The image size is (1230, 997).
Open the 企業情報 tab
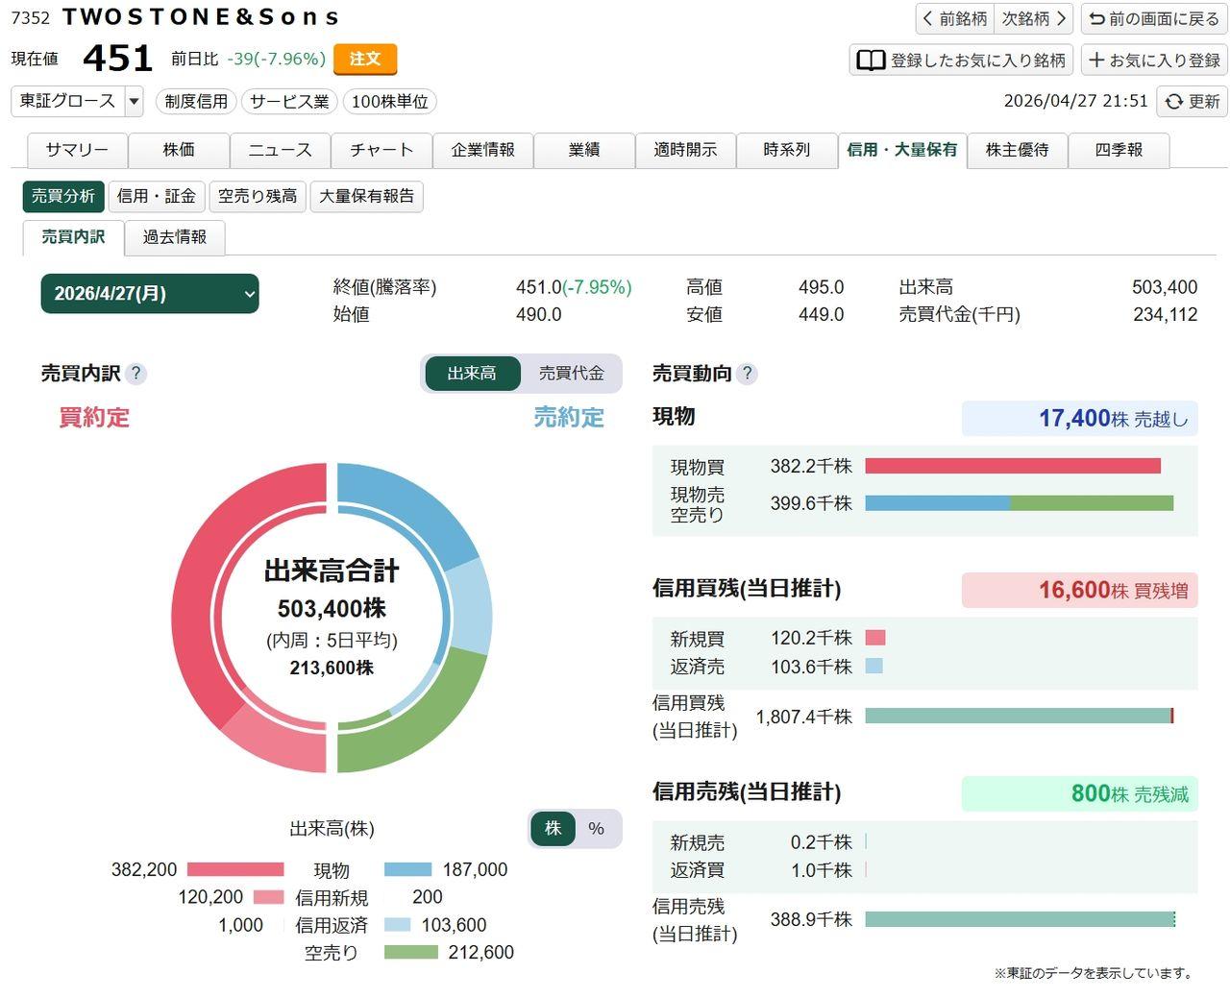click(483, 150)
